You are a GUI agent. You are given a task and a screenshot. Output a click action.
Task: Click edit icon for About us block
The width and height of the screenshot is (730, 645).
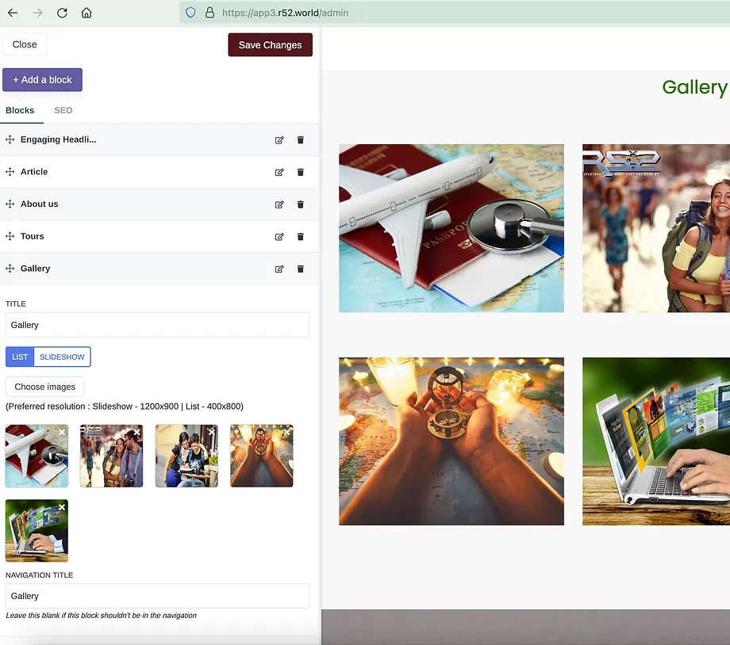coord(279,204)
